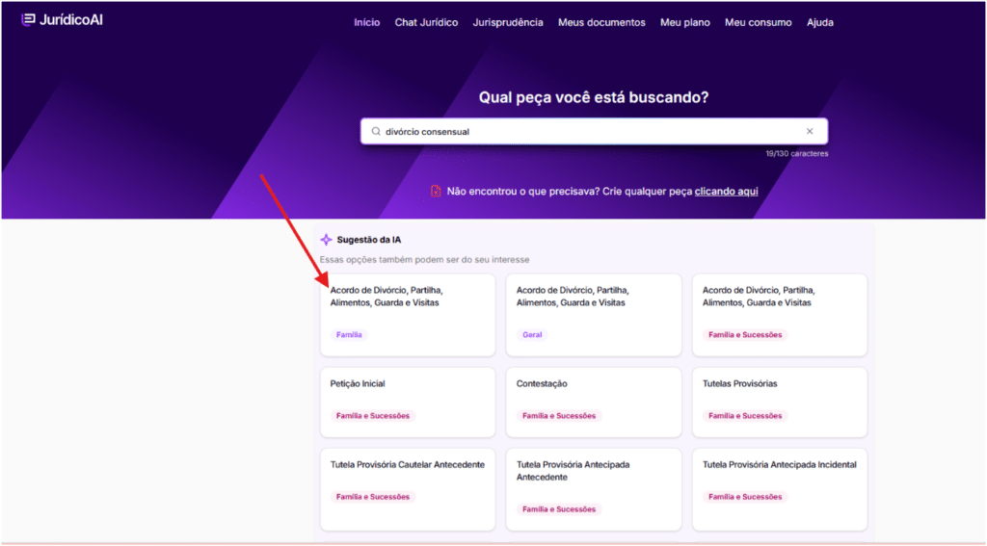Open the Tutelas Provisórias card
This screenshot has width=987, height=546.
(x=780, y=403)
